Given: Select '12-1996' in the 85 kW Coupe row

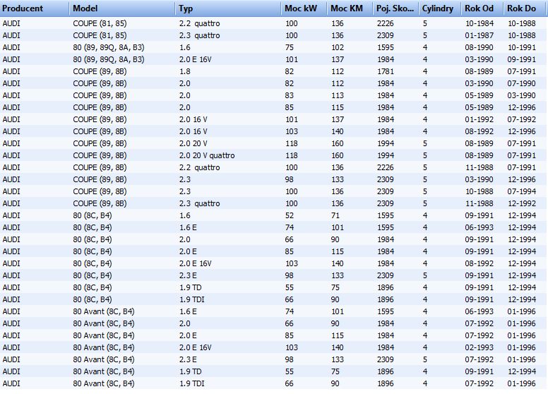Looking at the screenshot, I should [x=521, y=107].
